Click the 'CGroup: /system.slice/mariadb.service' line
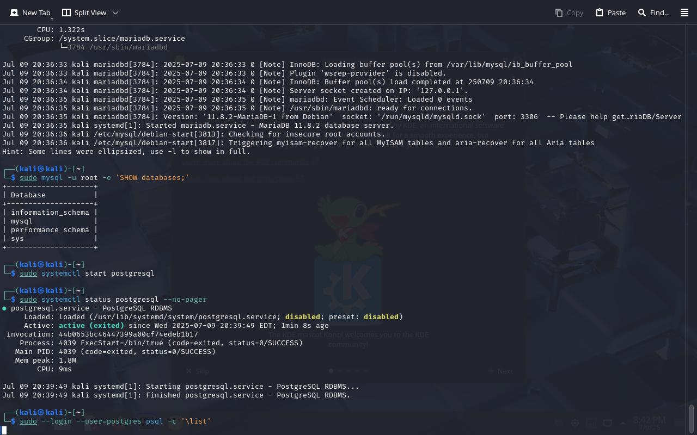 105,39
